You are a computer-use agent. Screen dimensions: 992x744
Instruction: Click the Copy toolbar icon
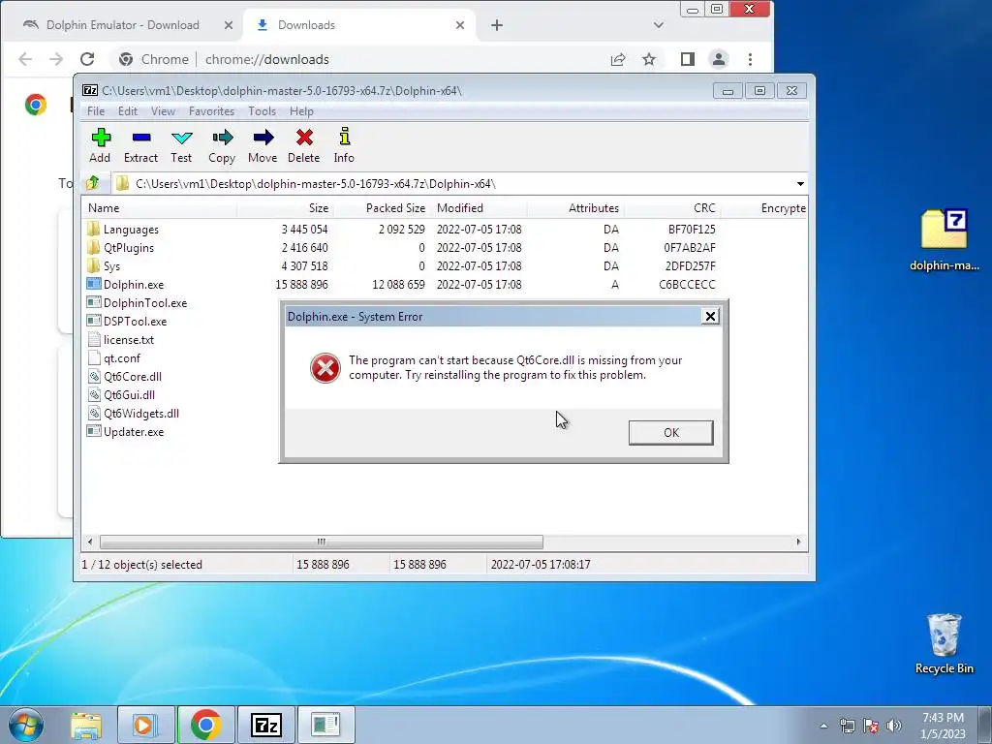pyautogui.click(x=222, y=145)
